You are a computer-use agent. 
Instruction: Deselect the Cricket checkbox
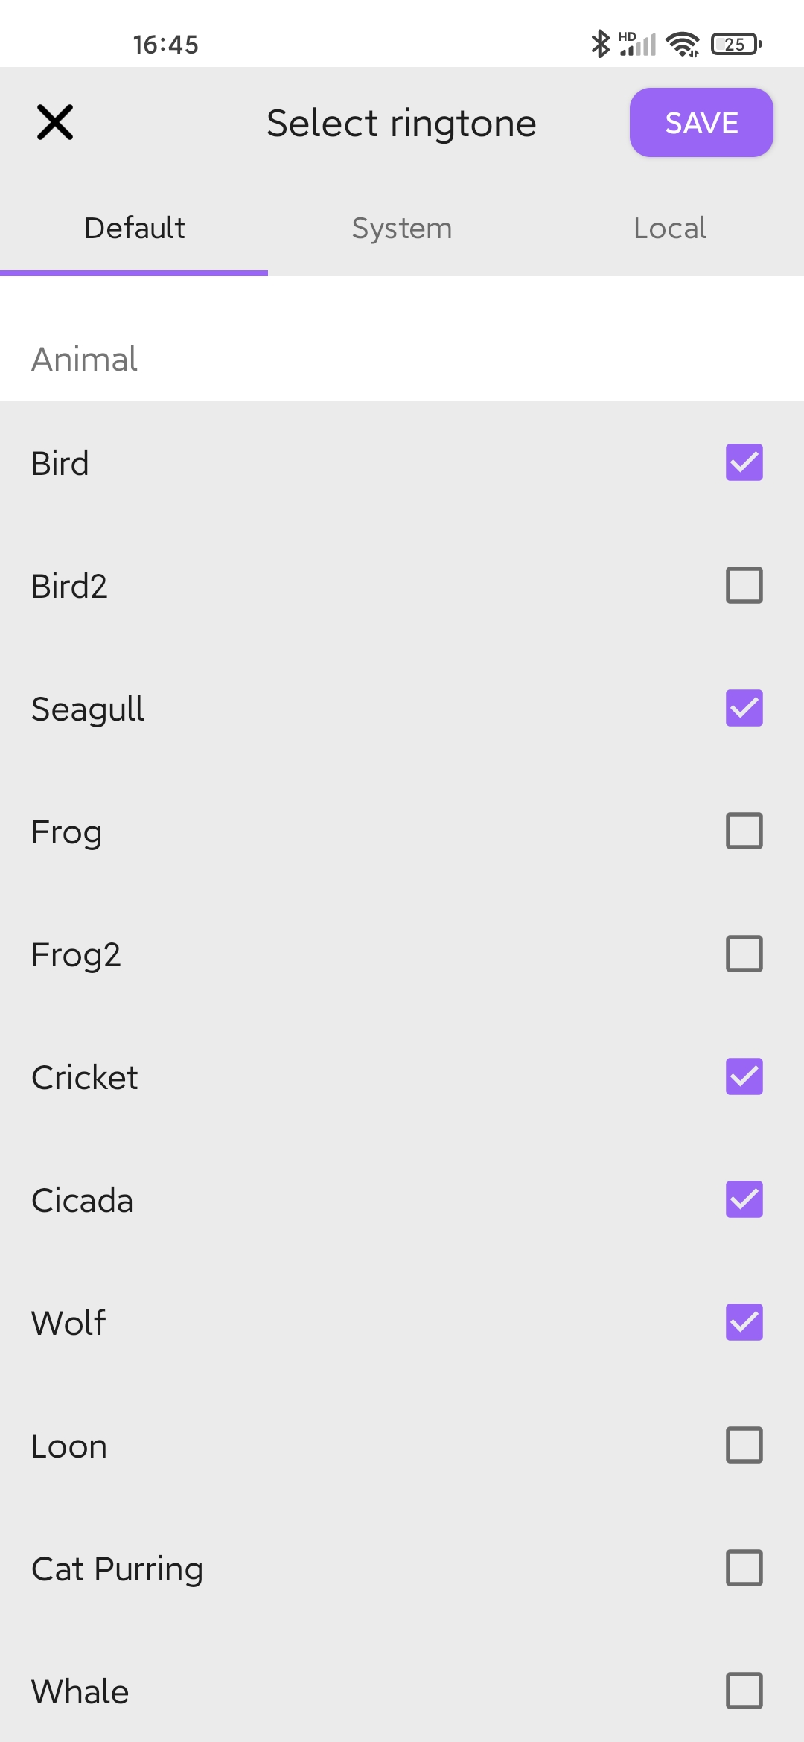[744, 1076]
